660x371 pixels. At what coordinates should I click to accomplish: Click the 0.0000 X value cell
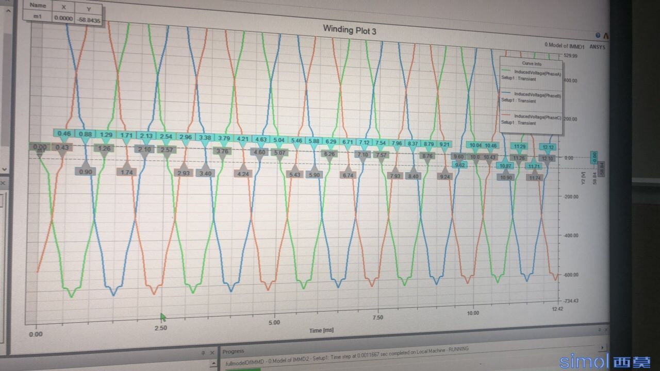tap(62, 18)
